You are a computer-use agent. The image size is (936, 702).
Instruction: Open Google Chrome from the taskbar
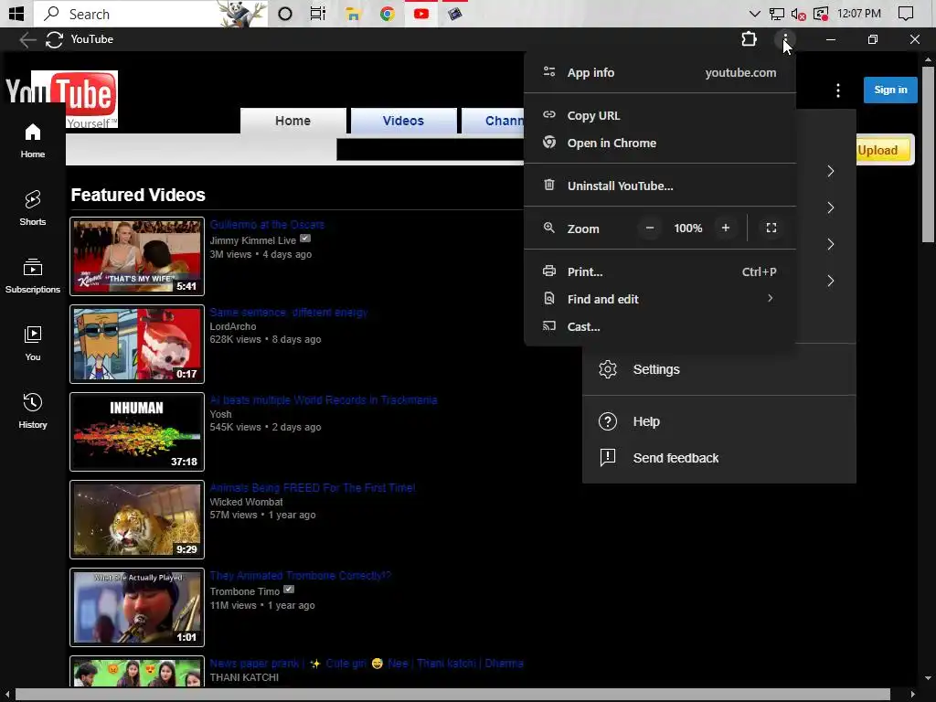387,14
